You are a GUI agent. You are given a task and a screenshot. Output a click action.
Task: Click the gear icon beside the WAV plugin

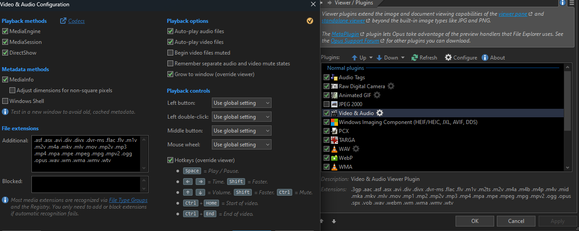(x=356, y=149)
